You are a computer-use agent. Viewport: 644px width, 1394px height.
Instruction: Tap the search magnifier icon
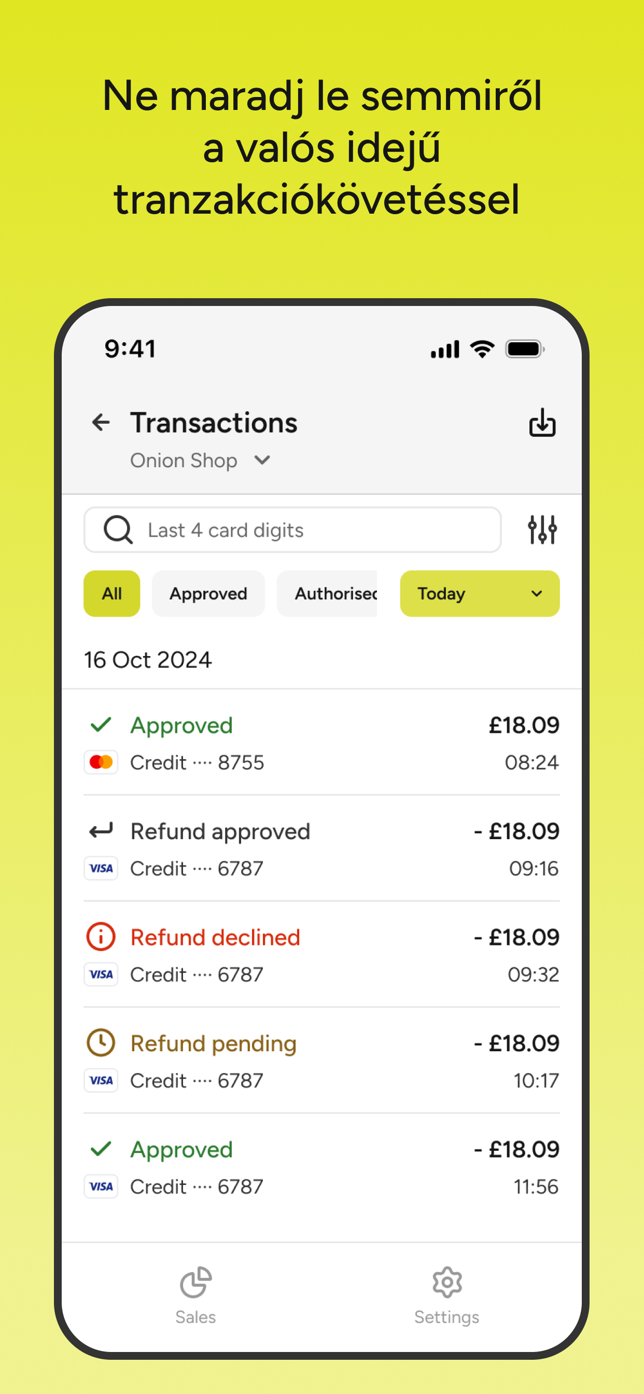118,530
